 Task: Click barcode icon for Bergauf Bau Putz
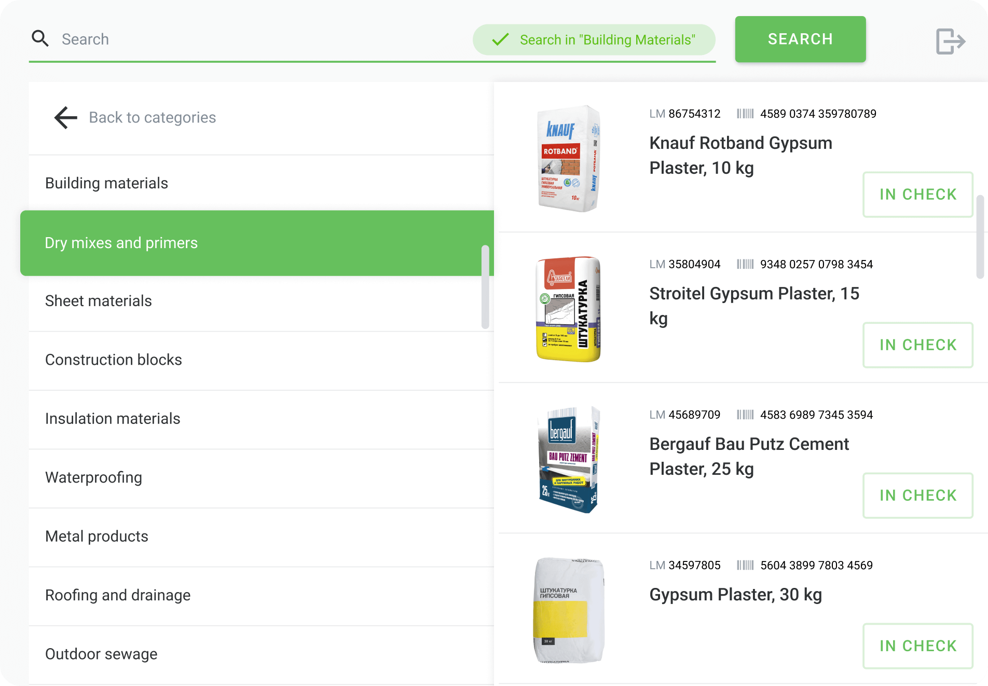pyautogui.click(x=745, y=415)
